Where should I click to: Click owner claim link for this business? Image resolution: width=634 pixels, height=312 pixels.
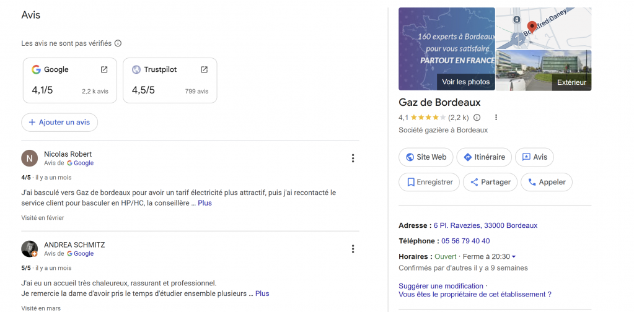tap(475, 294)
